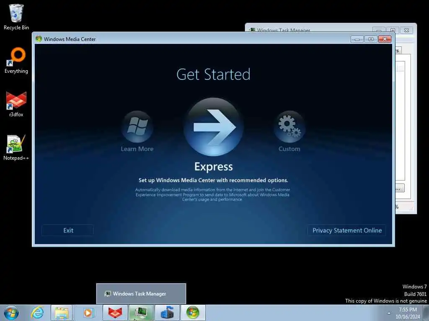Switch to Windows Media Center taskbar button
The height and width of the screenshot is (321, 429).
pos(193,313)
